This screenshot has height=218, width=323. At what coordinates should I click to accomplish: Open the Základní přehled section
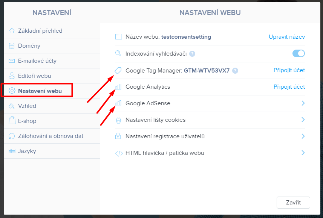52,30
